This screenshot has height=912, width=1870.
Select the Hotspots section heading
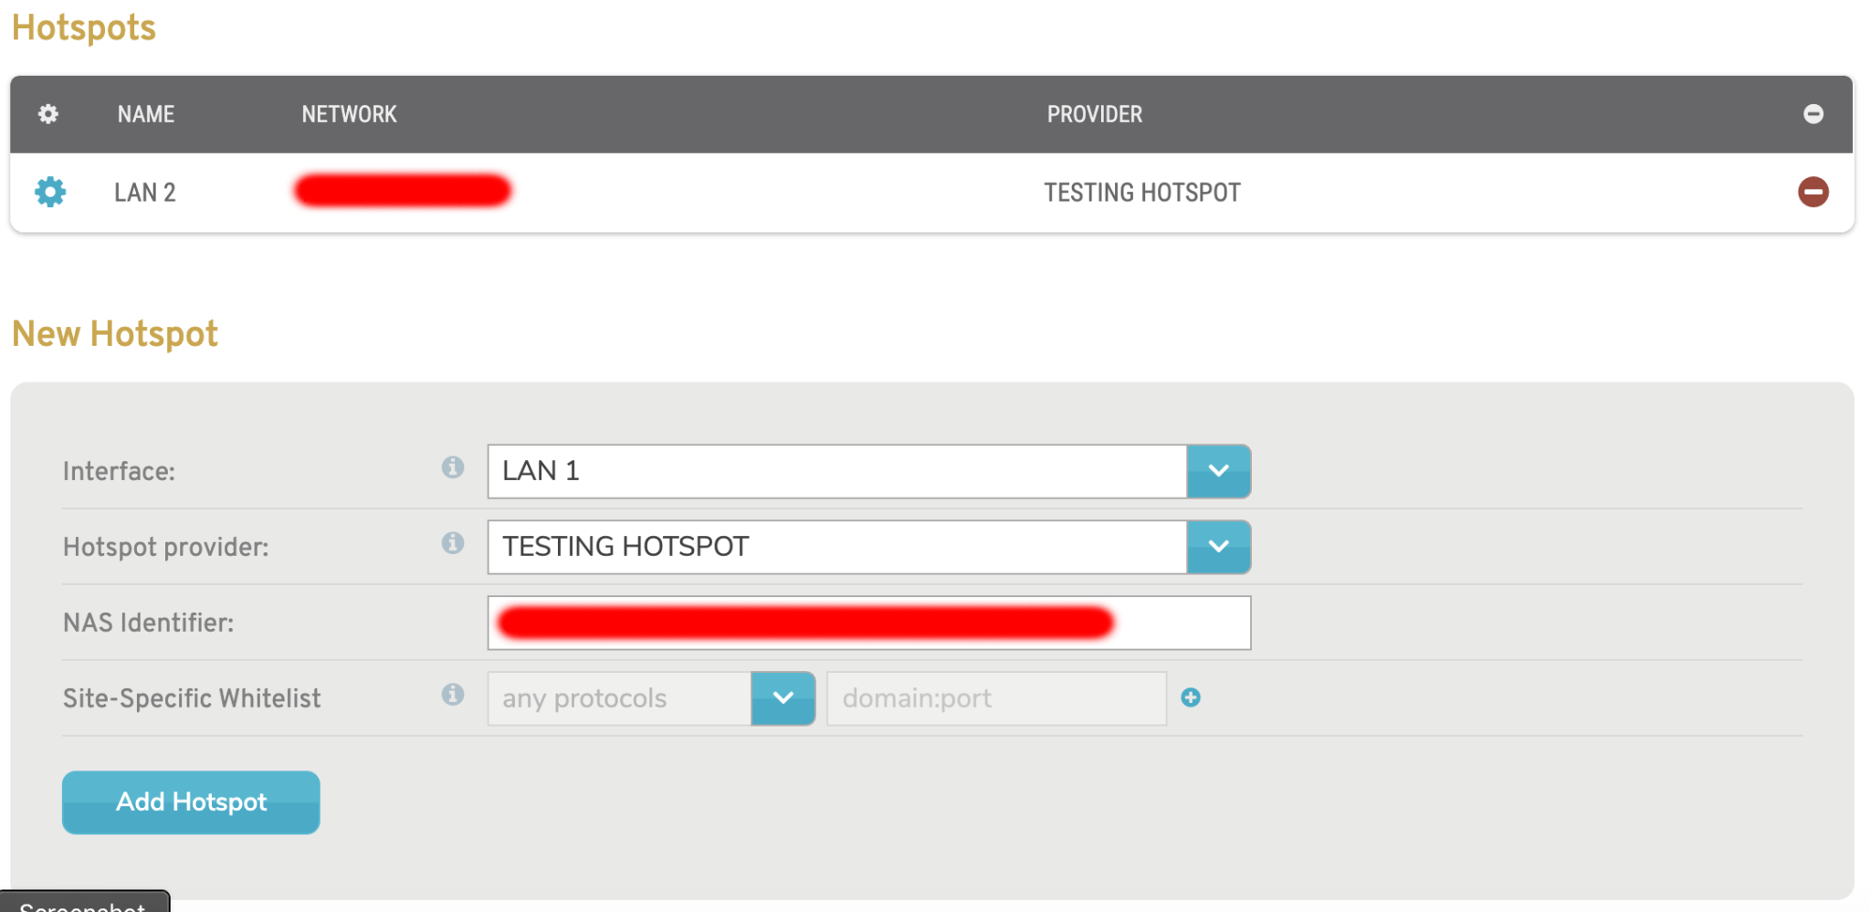pos(83,27)
